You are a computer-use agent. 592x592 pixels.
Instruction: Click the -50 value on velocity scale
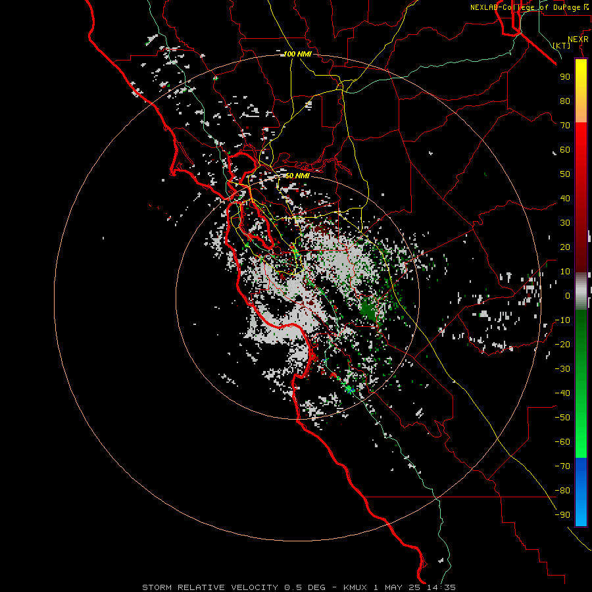562,418
